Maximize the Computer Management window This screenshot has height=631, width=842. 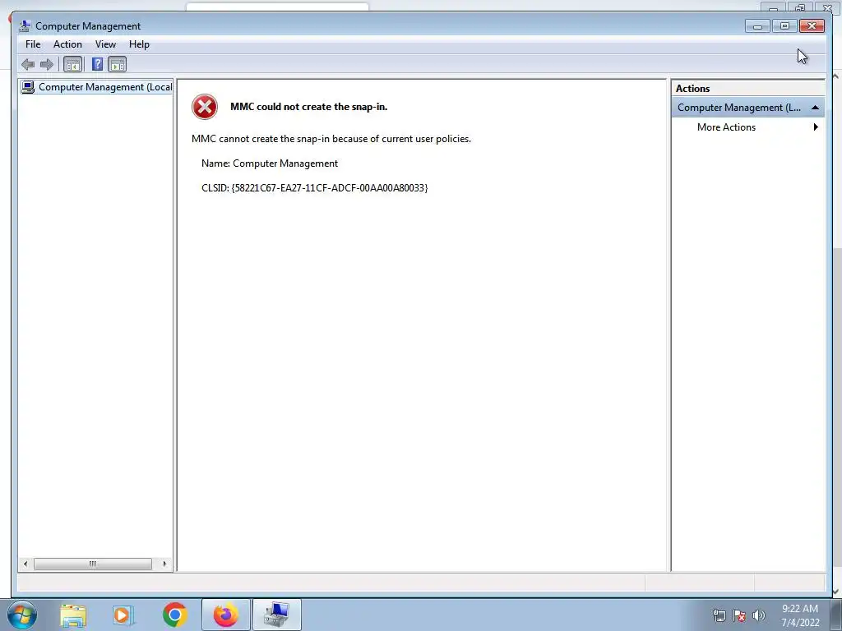coord(784,25)
